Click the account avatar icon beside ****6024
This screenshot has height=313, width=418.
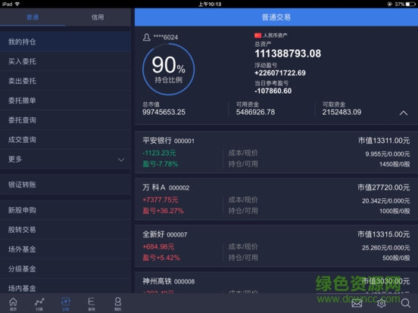[x=147, y=37]
